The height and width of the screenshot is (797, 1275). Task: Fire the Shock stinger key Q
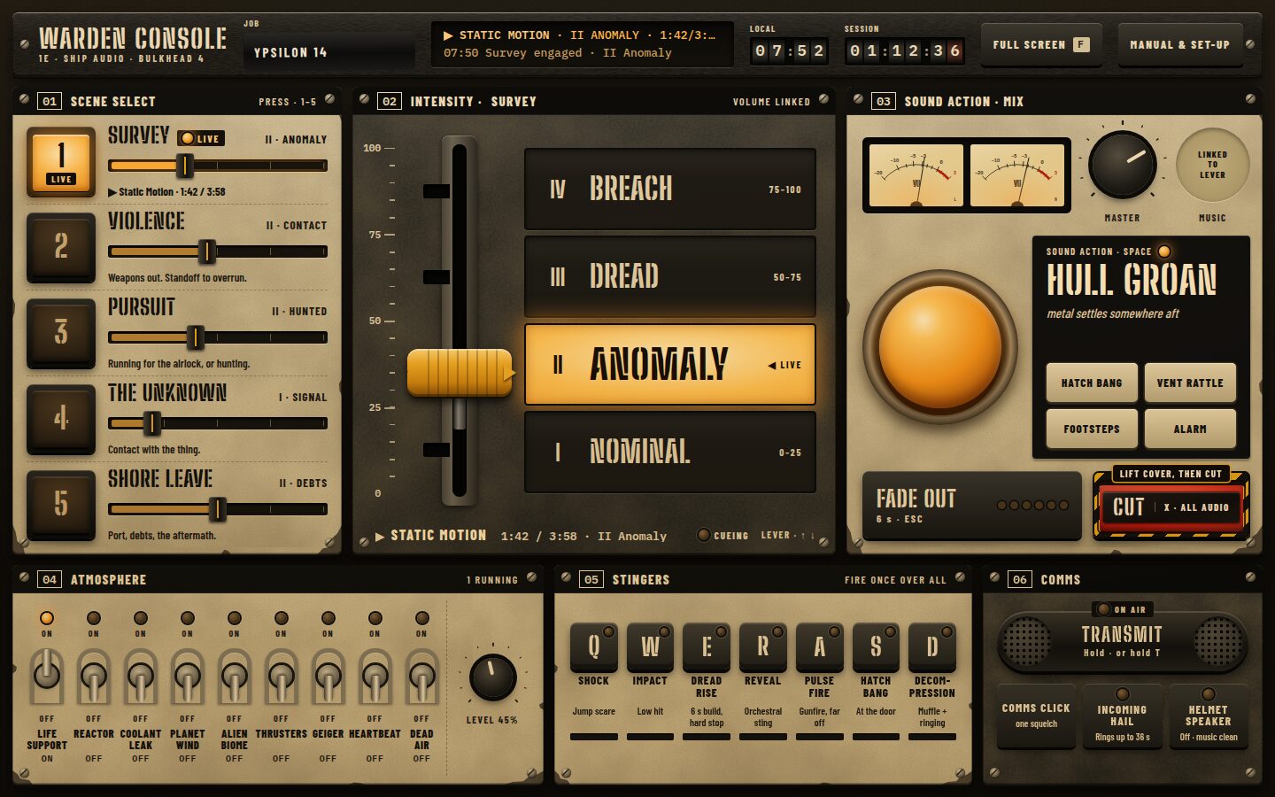(593, 647)
